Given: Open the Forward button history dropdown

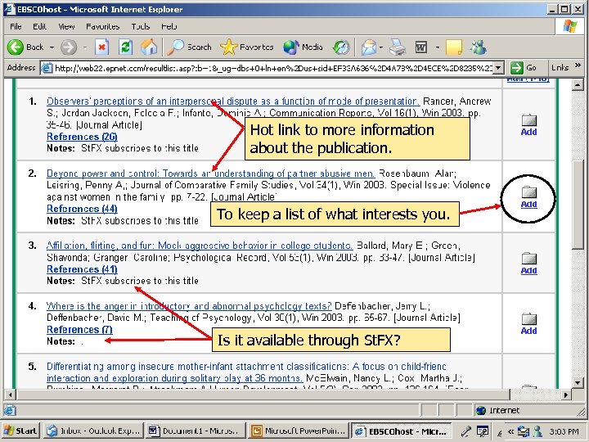Looking at the screenshot, I should coord(85,47).
